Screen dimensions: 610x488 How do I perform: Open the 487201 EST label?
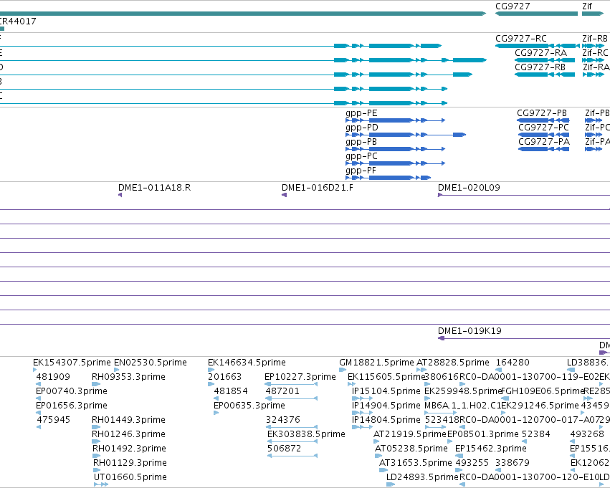(x=282, y=391)
